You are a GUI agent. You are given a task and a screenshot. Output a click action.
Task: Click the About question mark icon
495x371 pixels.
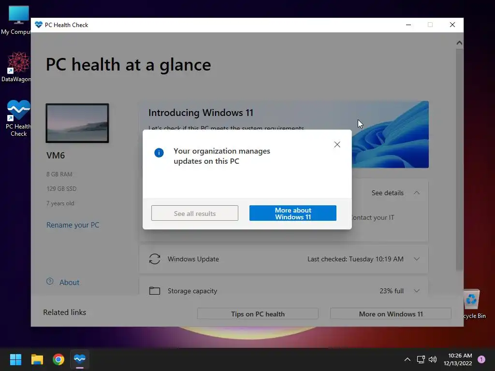50,282
